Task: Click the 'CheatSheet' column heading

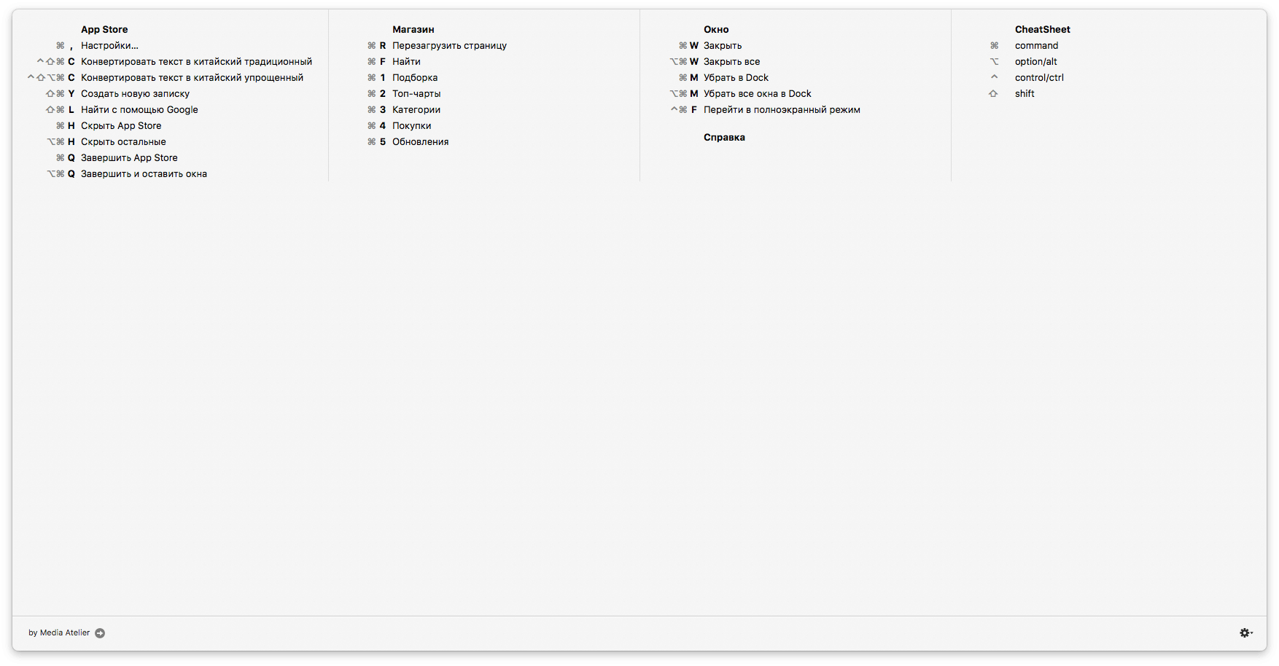Action: coord(1043,29)
